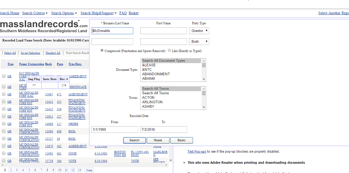Screen dimensions: 349x173
Task: Select All search results
Action: [10, 53]
